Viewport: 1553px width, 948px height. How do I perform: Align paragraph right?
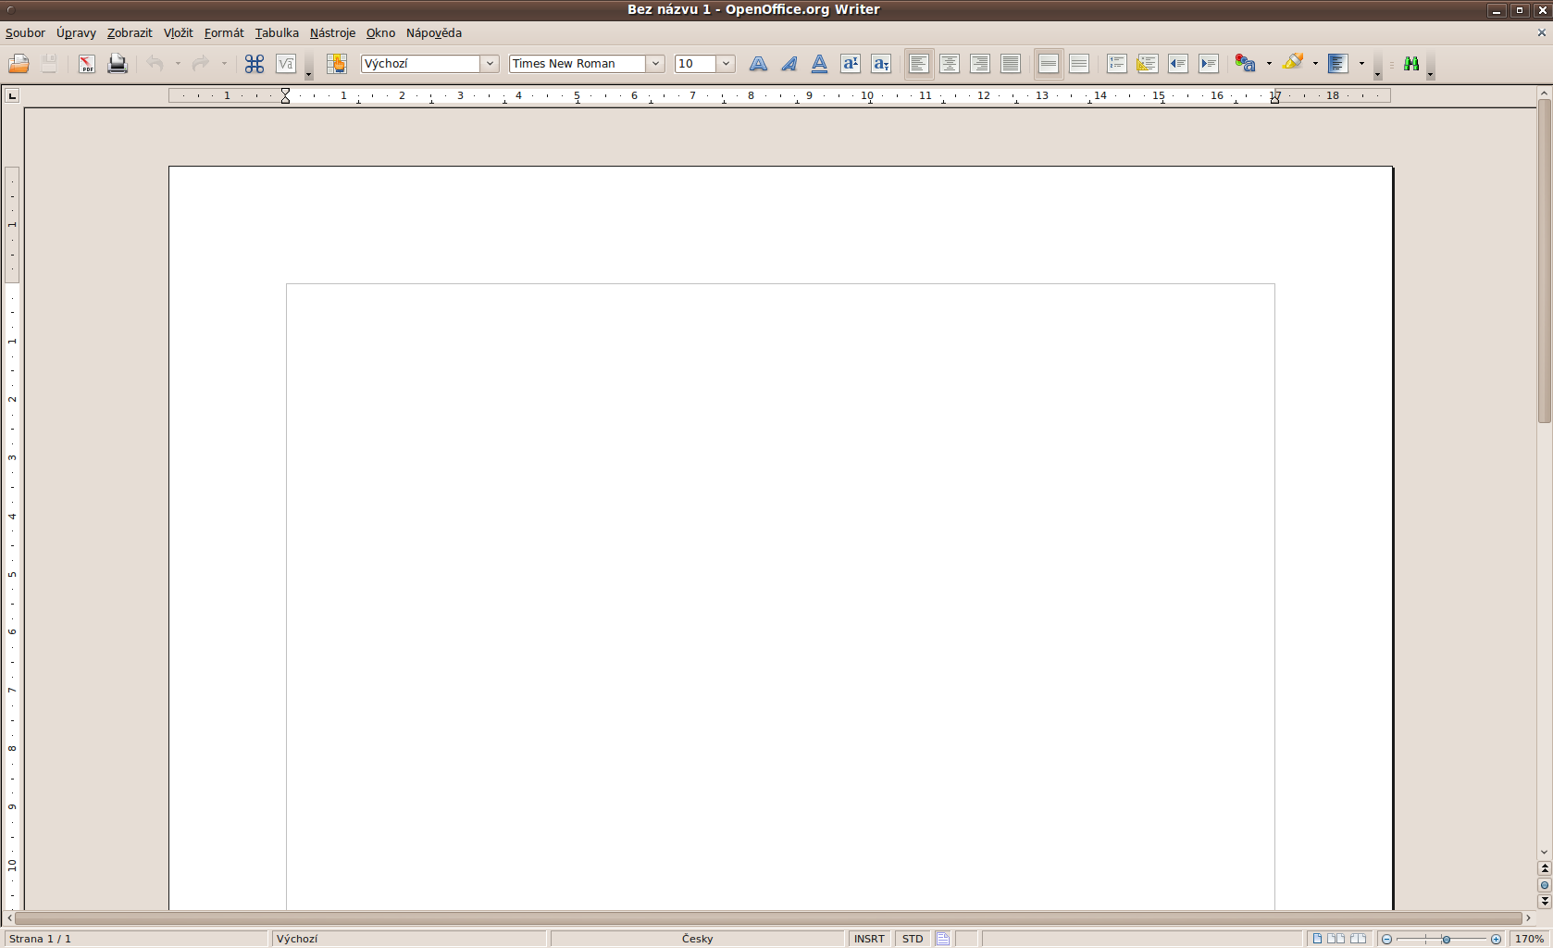980,64
